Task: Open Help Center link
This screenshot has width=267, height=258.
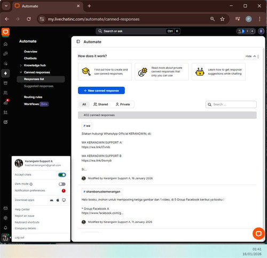Action: click(22, 209)
